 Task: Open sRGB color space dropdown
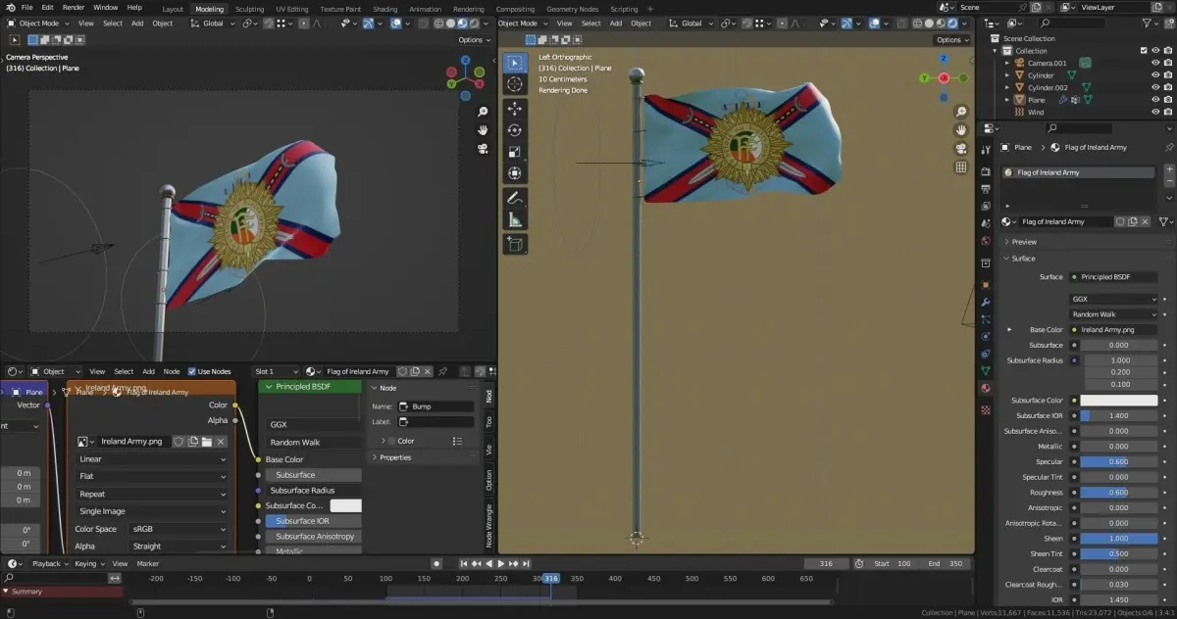[179, 529]
